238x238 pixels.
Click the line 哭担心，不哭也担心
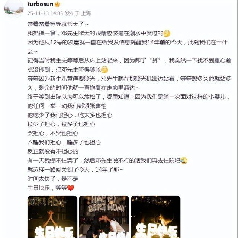pos(53,133)
